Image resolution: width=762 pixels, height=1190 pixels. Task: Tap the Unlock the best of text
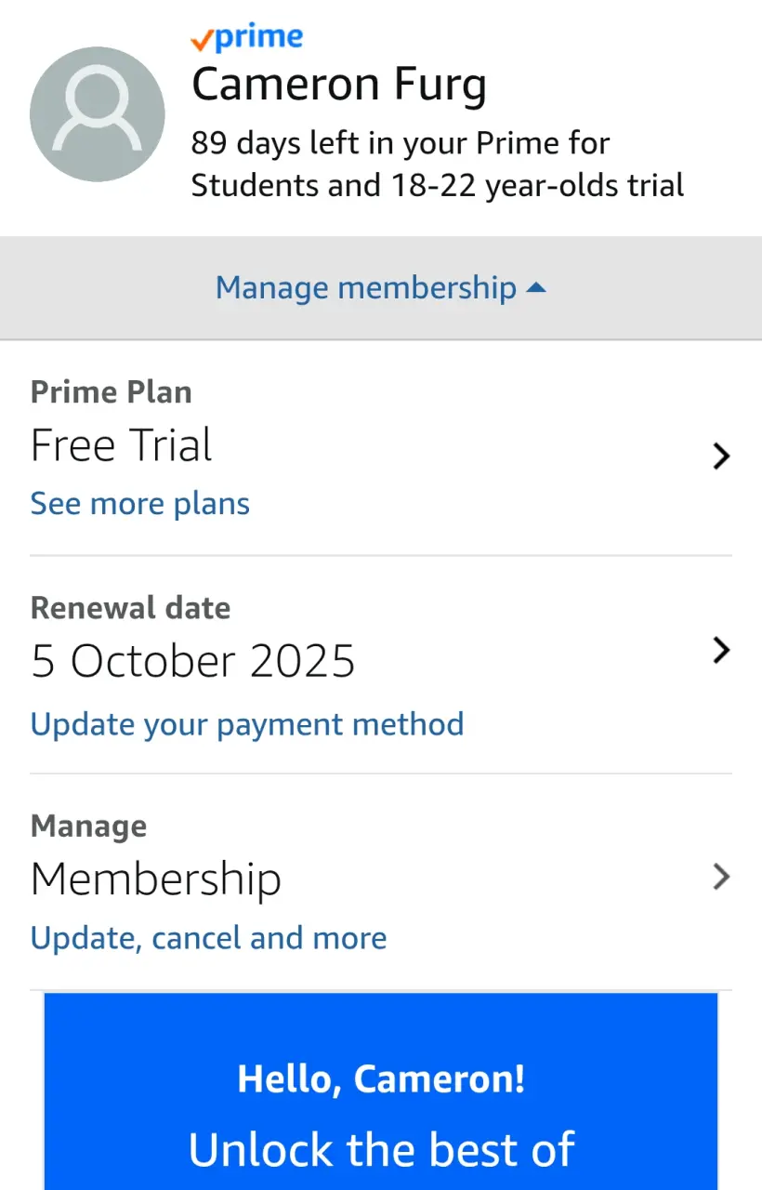(x=381, y=1150)
